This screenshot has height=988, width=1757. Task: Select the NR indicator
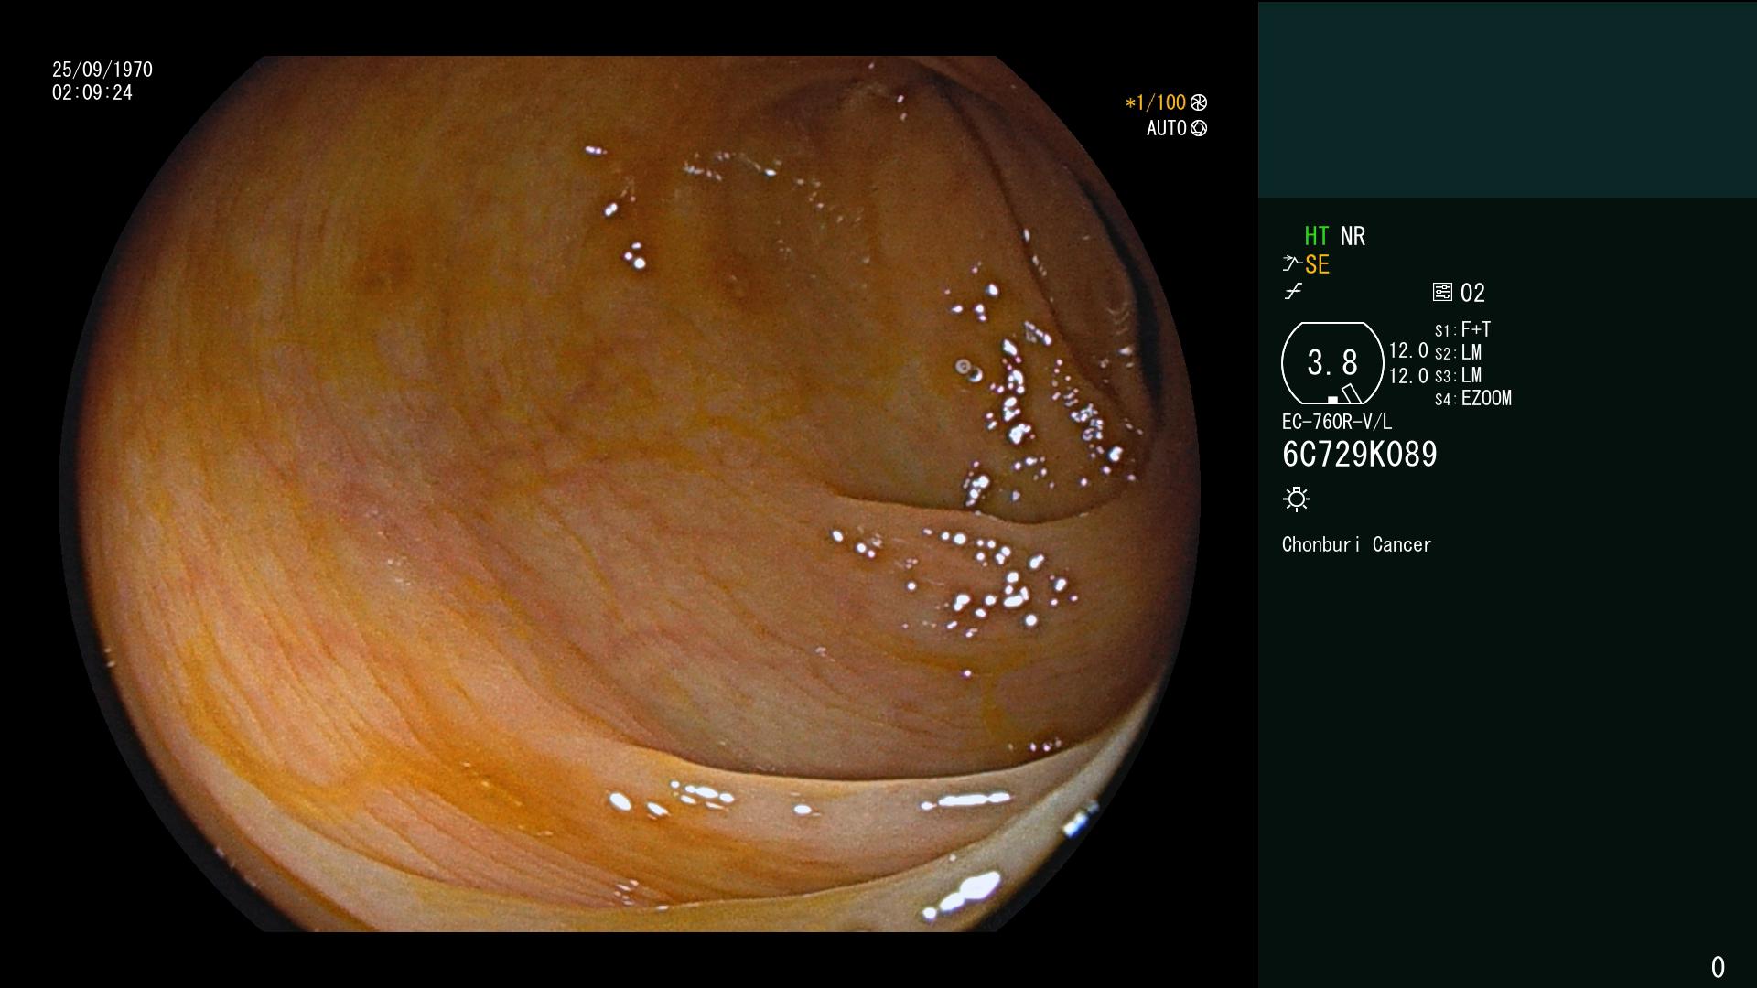point(1353,236)
